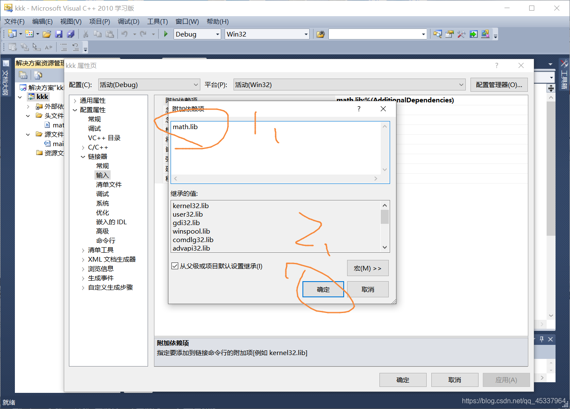The width and height of the screenshot is (570, 409).
Task: Click the New Project toolbar icon
Action: tap(12, 34)
